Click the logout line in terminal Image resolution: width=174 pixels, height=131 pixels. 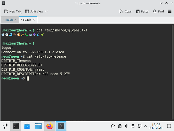coord(7,48)
